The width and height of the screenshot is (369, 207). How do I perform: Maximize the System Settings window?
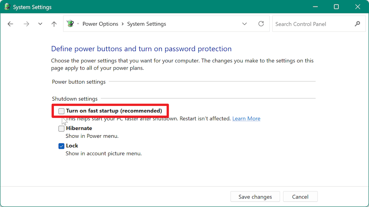pyautogui.click(x=336, y=7)
